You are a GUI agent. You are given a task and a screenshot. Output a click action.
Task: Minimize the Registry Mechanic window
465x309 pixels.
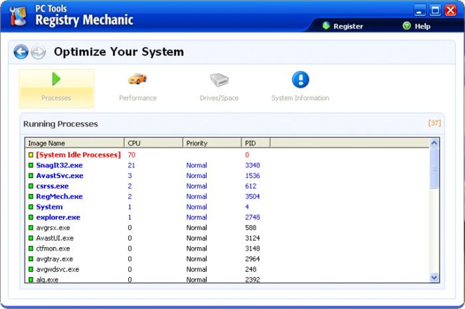click(x=419, y=10)
